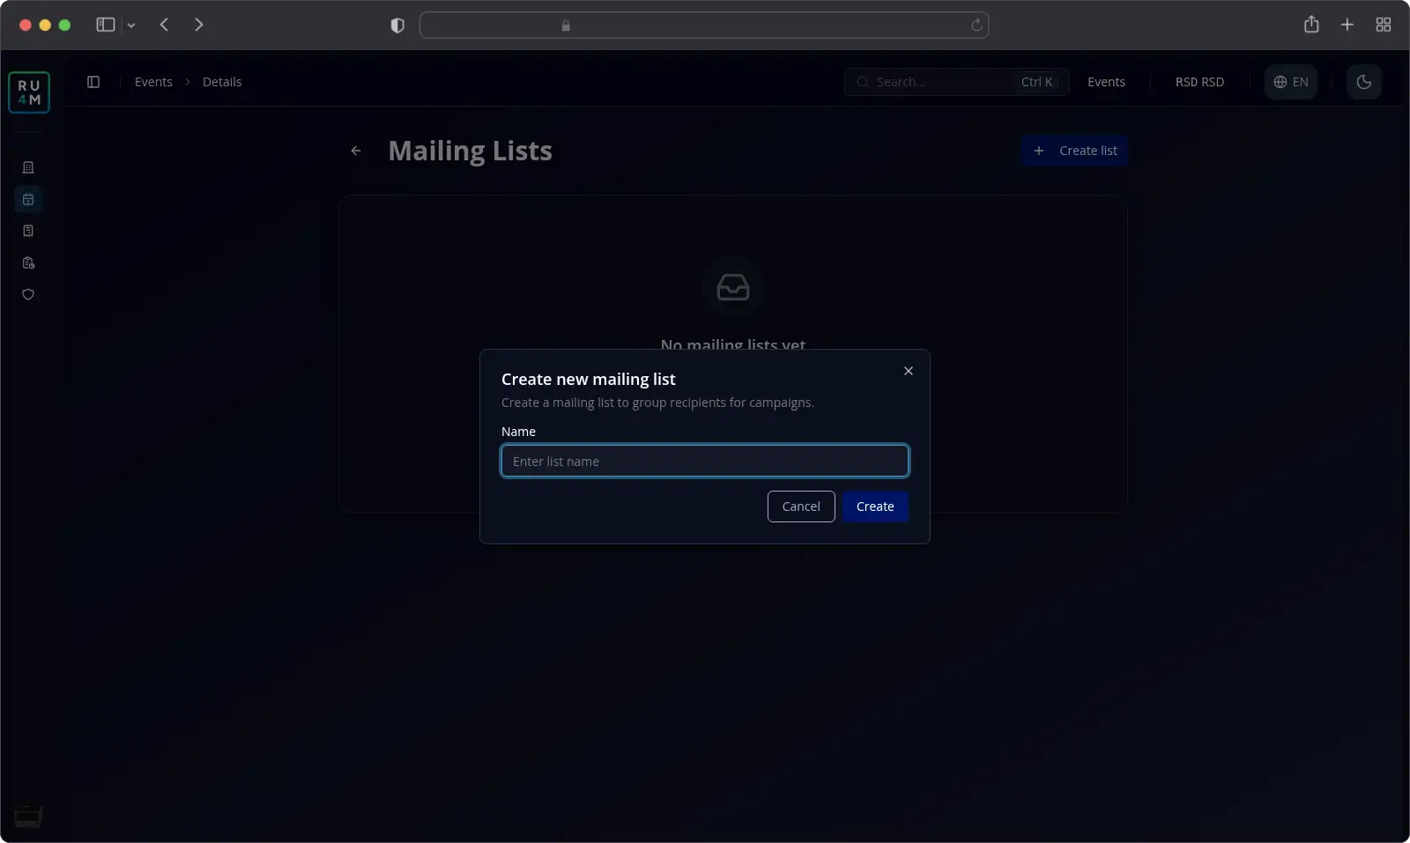
Task: Open the Events item in the top bar
Action: pyautogui.click(x=1106, y=82)
